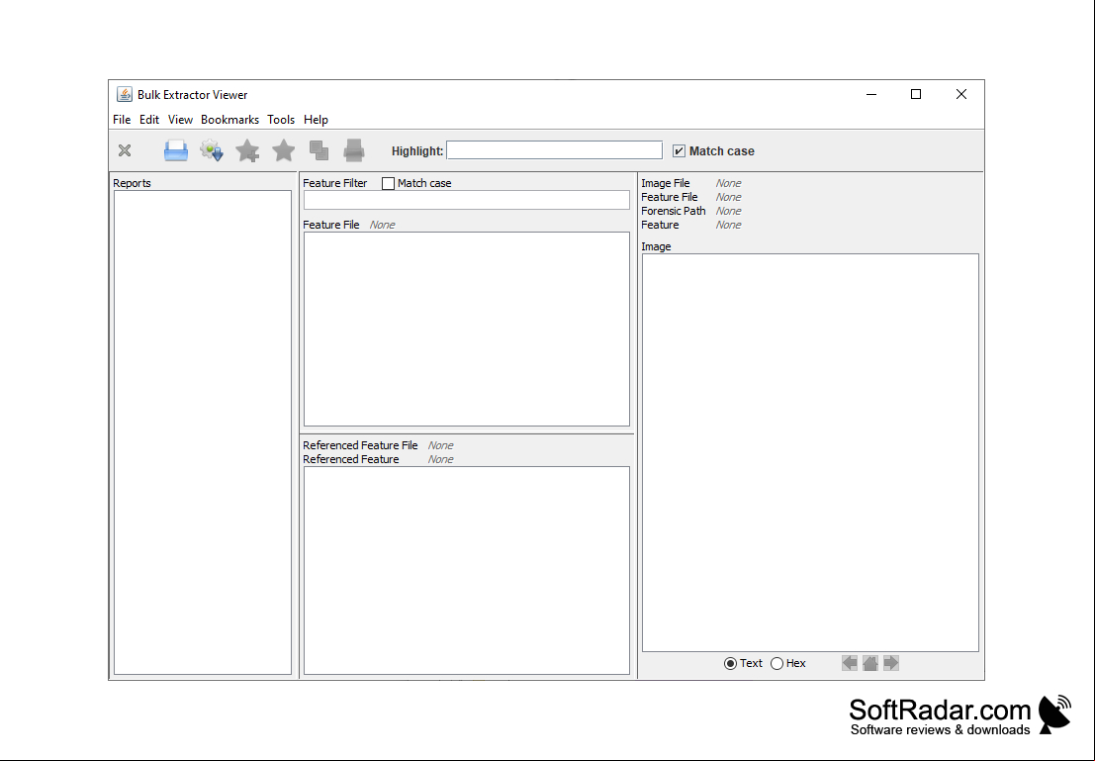Click the home icon below the Image pane

(x=870, y=663)
